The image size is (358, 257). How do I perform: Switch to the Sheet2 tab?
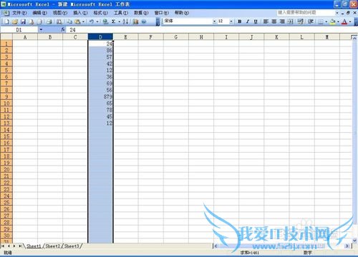click(x=52, y=246)
